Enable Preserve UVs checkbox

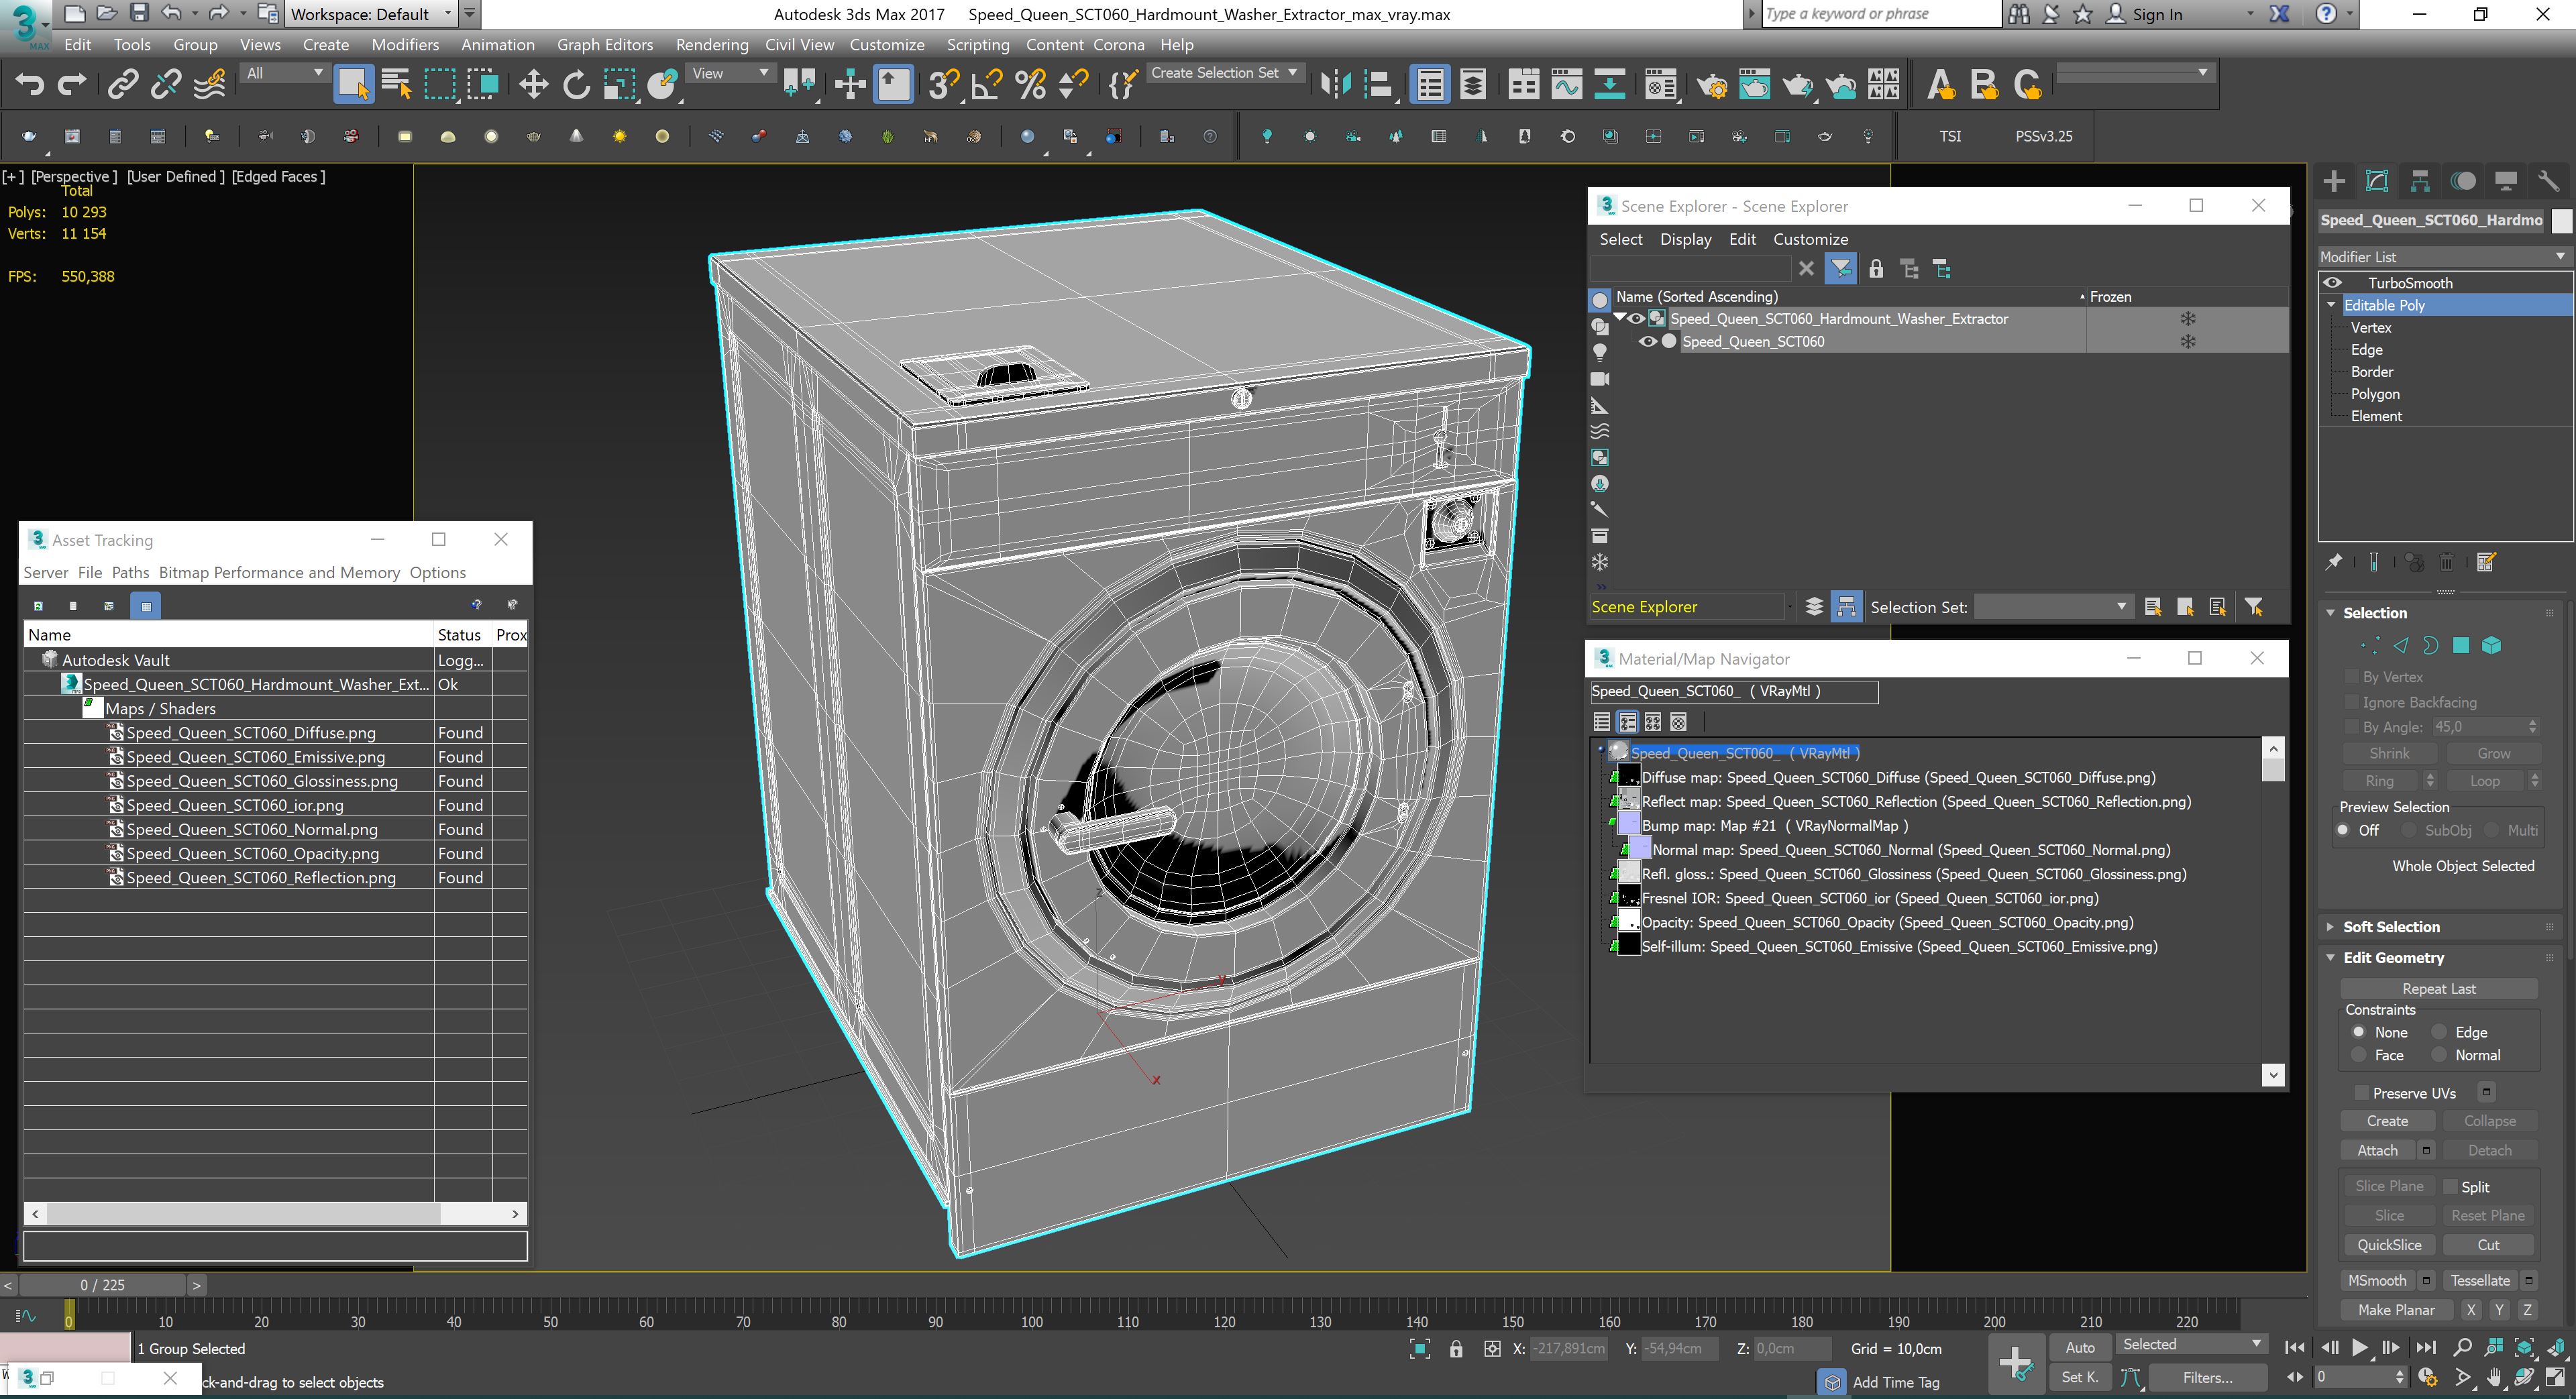coord(2362,1093)
